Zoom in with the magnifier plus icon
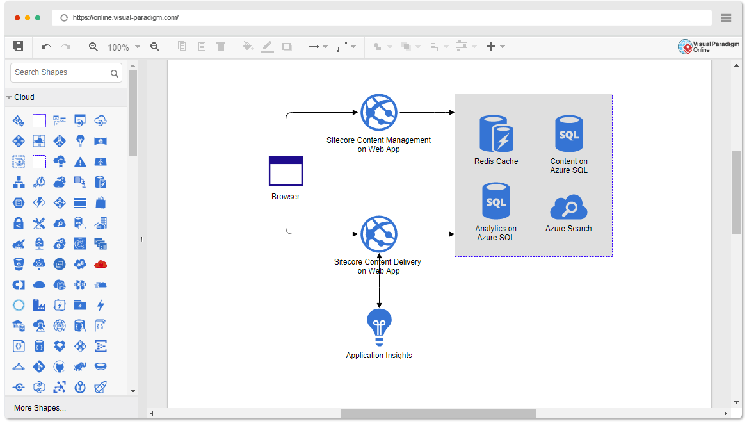The width and height of the screenshot is (749, 426). [155, 46]
